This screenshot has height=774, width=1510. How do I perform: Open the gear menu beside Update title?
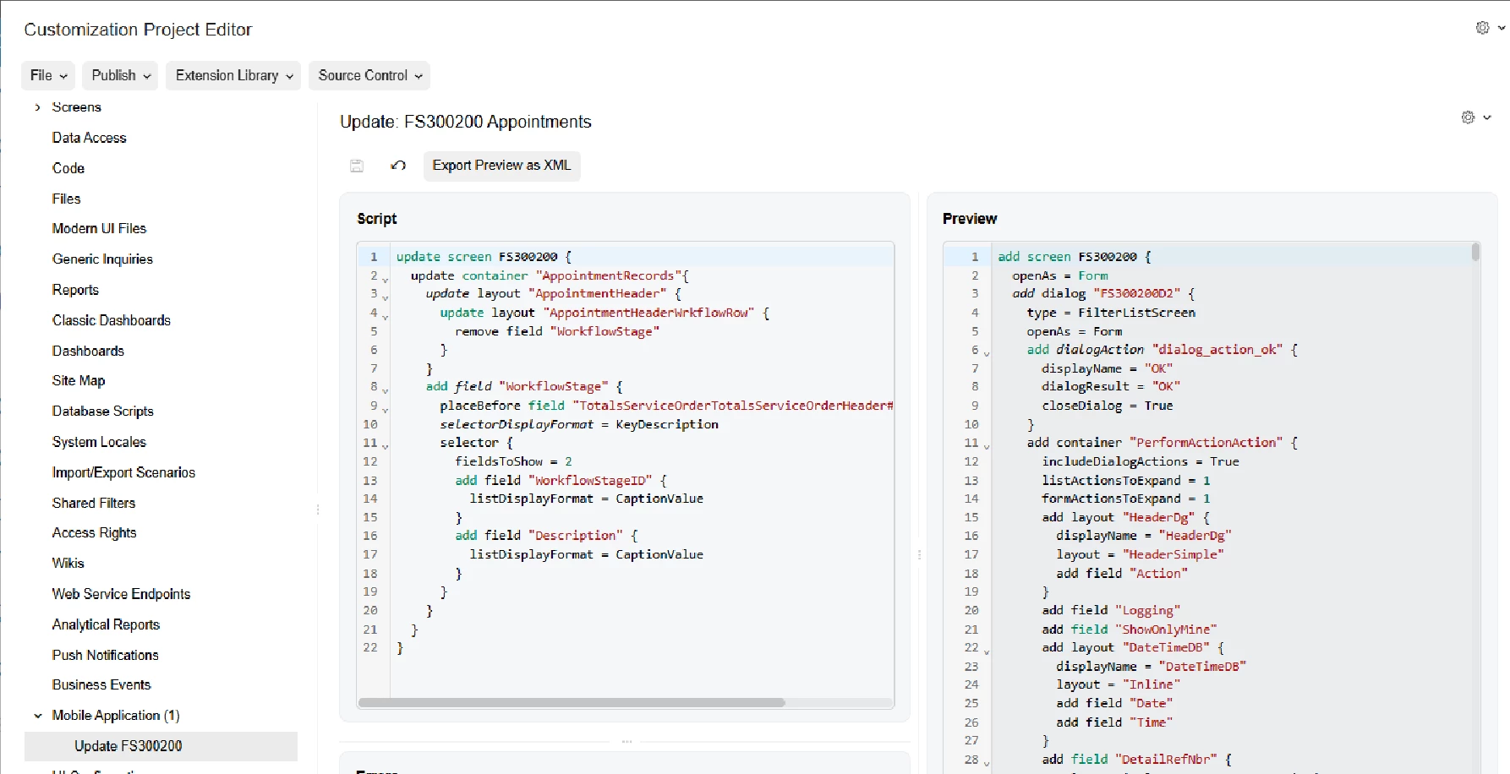pyautogui.click(x=1475, y=117)
